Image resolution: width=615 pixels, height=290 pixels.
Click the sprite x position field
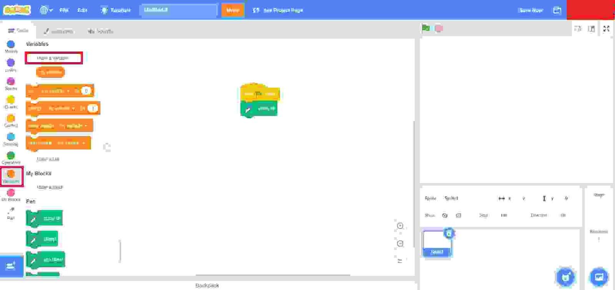(524, 198)
